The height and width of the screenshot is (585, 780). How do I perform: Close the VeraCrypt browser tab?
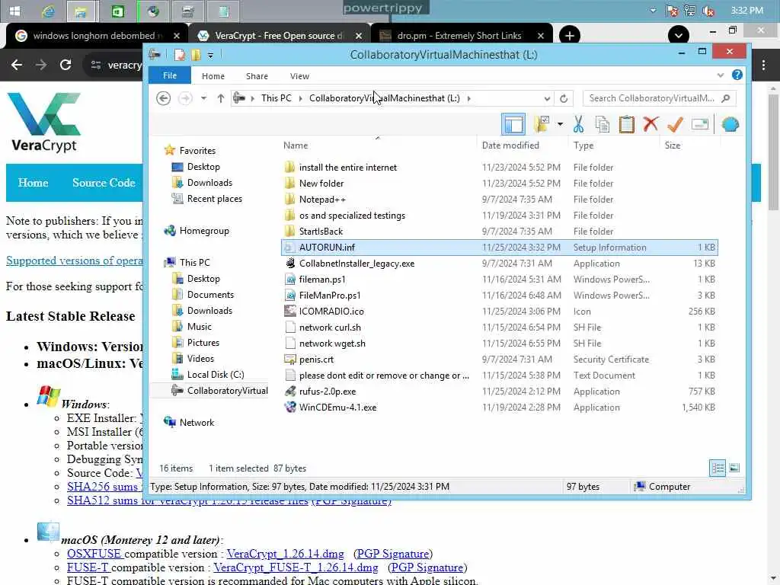click(x=359, y=36)
